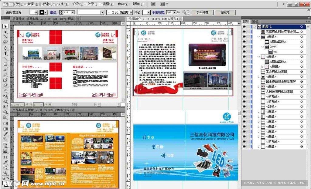The width and height of the screenshot is (311, 189).
Task: Collapse the 010.tif sublayer tree
Action: 262,47
